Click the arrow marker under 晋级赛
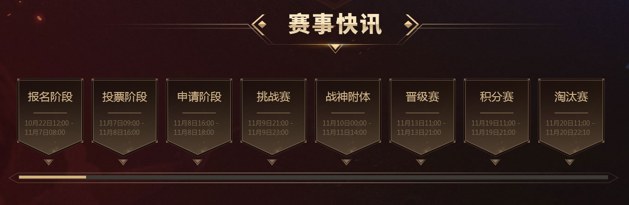 [421, 162]
